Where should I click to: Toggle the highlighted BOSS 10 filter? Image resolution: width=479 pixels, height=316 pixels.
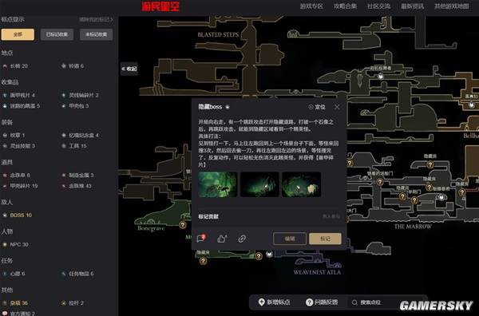pyautogui.click(x=17, y=215)
